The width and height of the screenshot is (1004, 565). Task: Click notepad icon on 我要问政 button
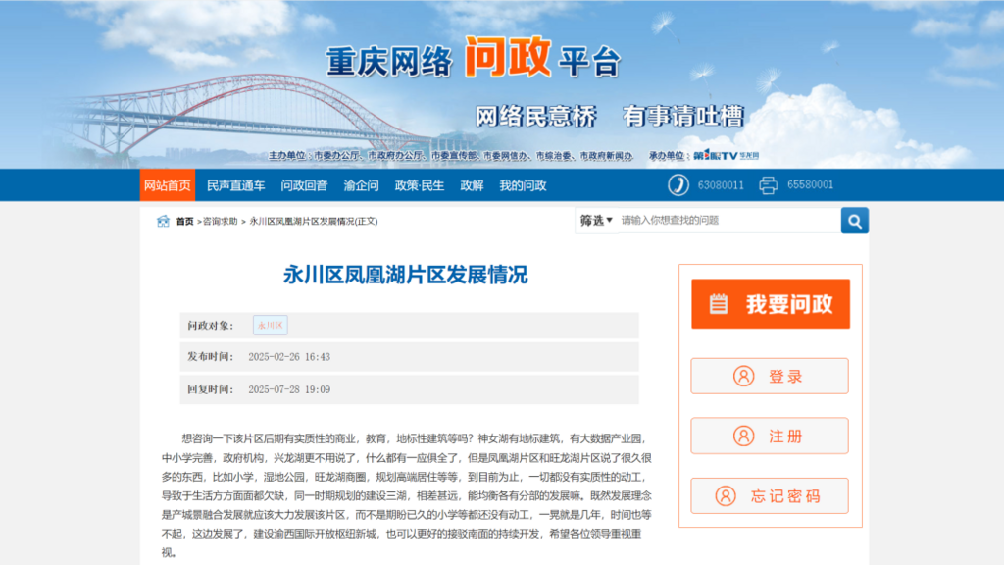719,304
